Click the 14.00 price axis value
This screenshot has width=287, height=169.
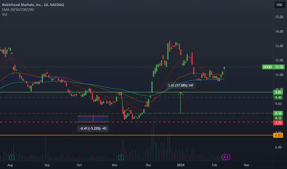click(279, 31)
